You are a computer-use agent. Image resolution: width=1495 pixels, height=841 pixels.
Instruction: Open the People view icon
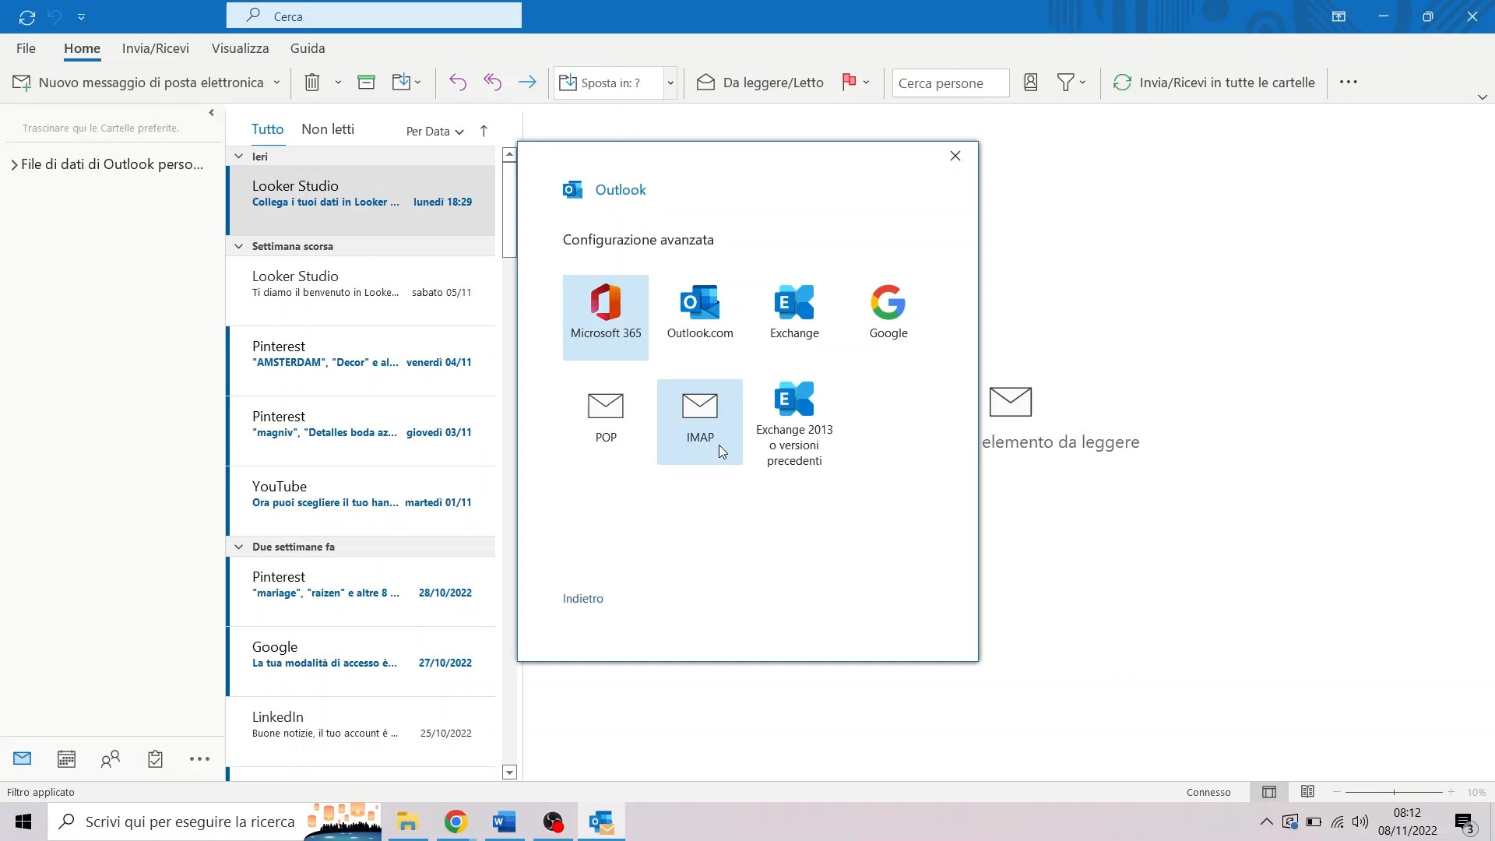111,758
